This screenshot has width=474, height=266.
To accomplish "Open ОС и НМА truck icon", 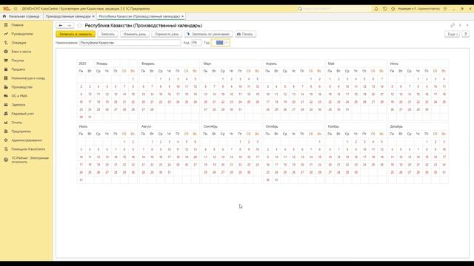I will coord(6,96).
